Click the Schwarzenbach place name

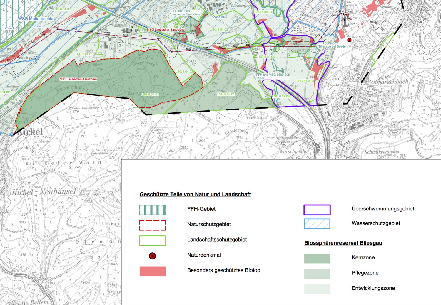(388, 82)
